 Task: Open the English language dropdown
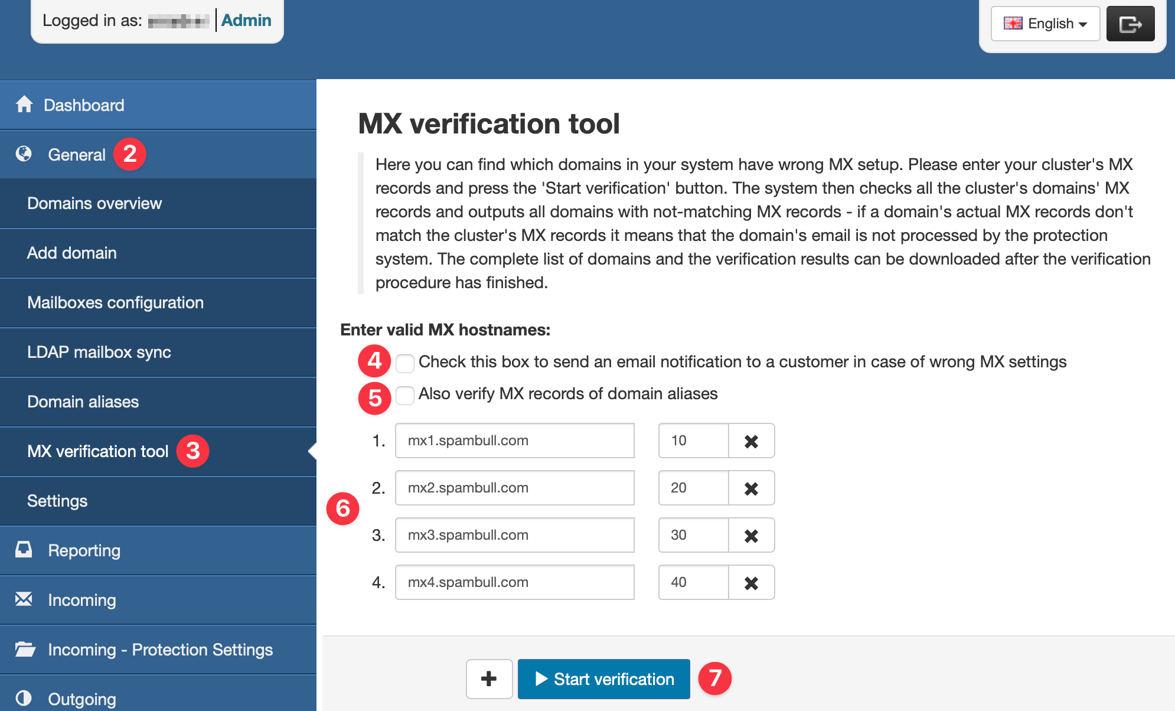pyautogui.click(x=1045, y=23)
